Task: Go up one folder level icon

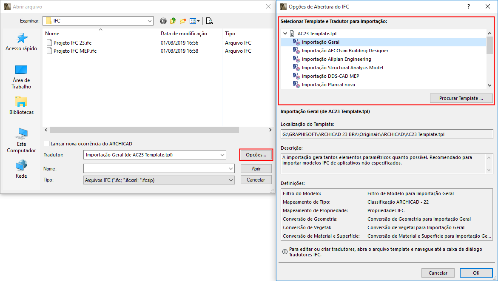Action: 173,21
